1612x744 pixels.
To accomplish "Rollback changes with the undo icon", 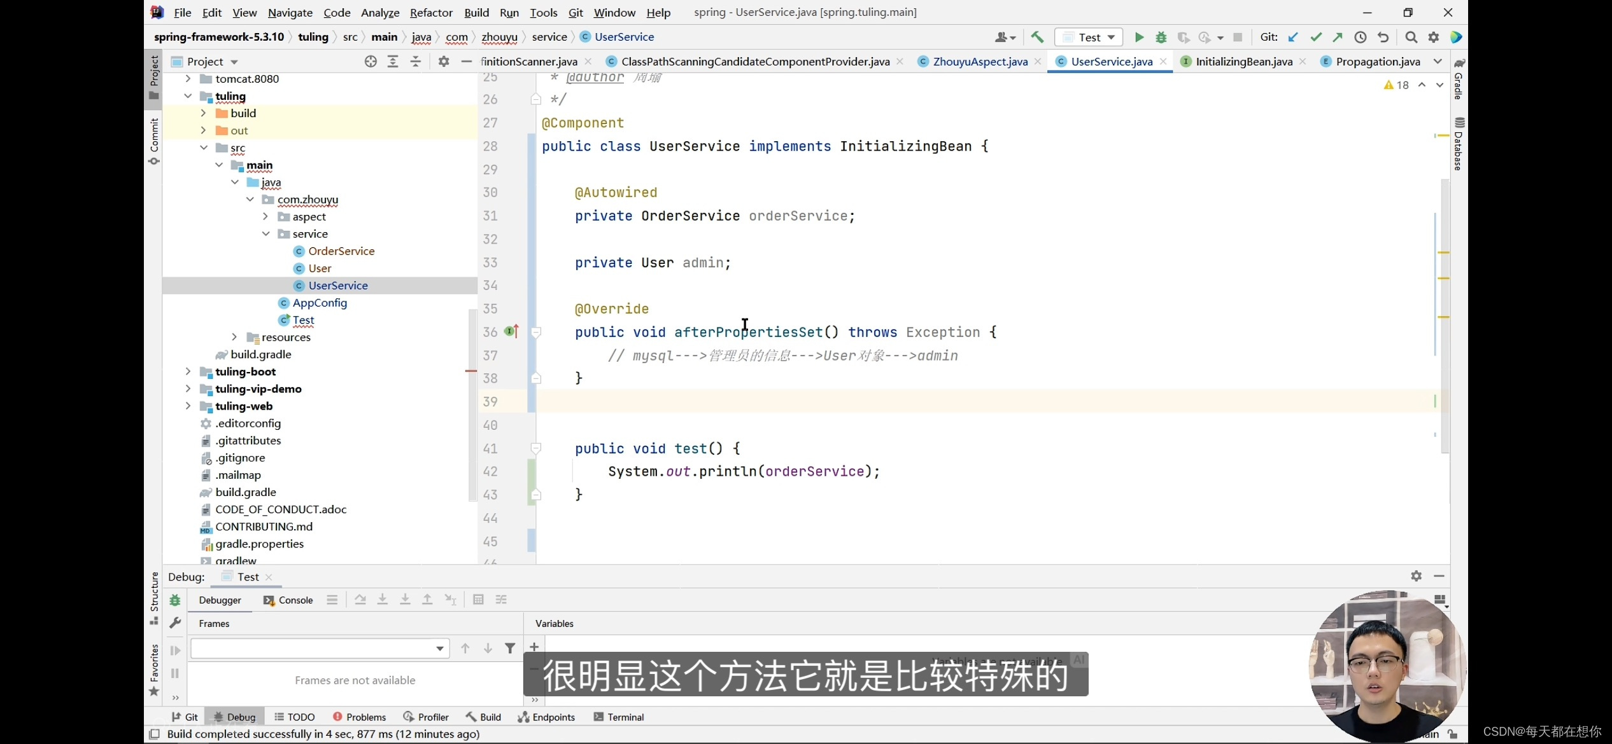I will click(x=1383, y=38).
